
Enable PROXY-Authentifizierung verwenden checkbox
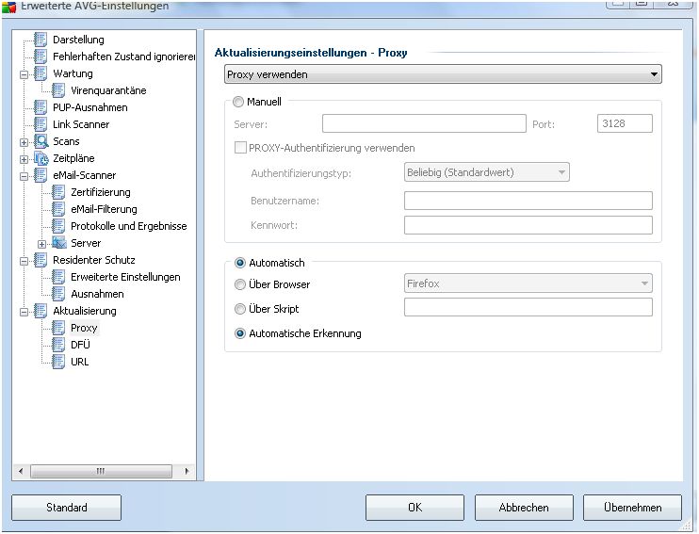click(240, 148)
